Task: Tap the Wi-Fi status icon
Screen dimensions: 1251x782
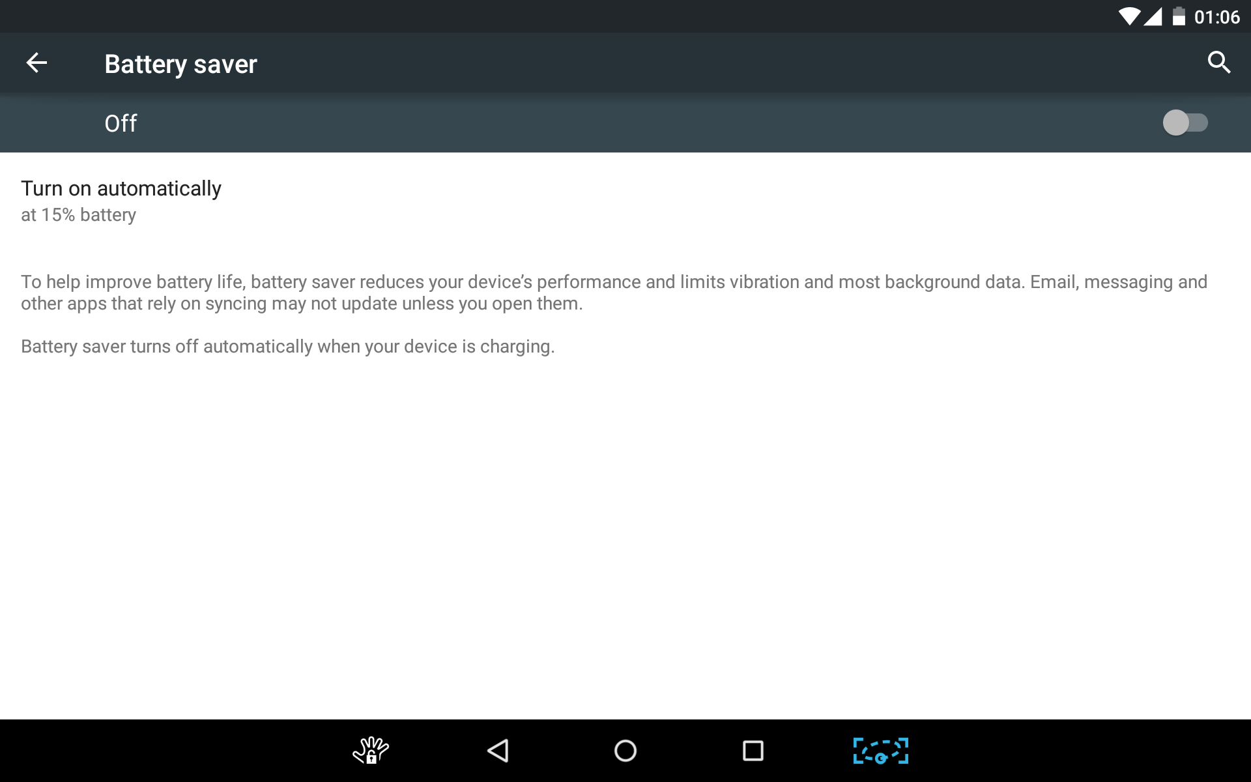Action: pyautogui.click(x=1129, y=16)
